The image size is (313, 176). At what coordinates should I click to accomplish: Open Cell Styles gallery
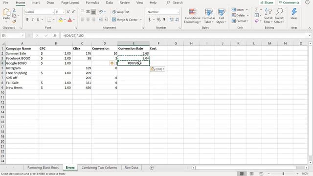coord(222,16)
